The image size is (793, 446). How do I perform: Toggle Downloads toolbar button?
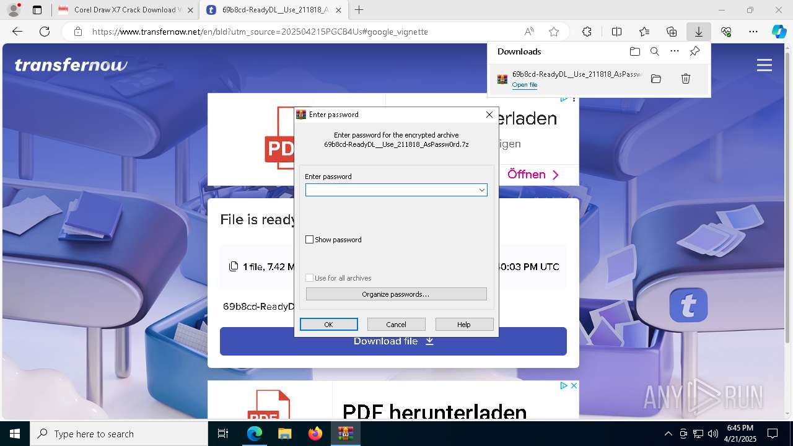click(x=698, y=32)
